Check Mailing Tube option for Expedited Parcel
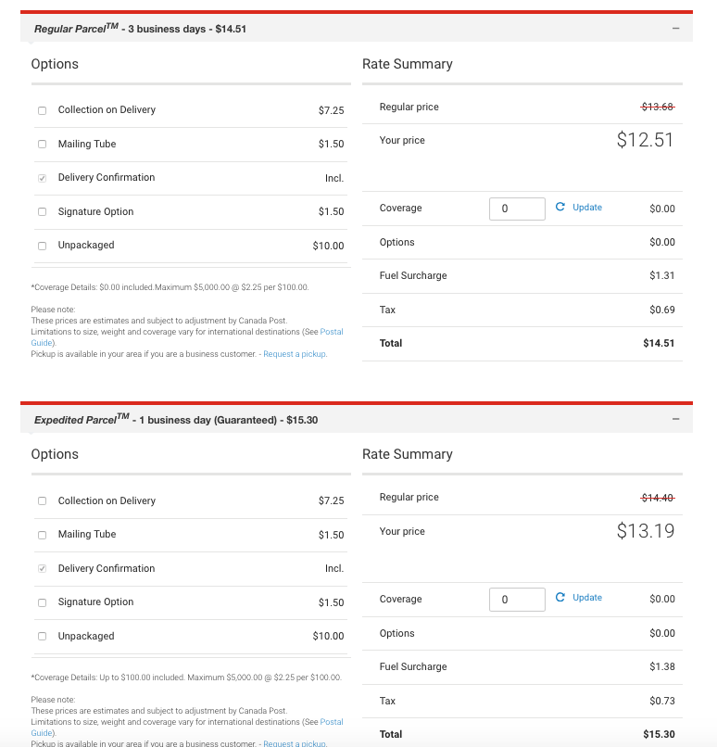This screenshot has width=717, height=747. click(42, 535)
